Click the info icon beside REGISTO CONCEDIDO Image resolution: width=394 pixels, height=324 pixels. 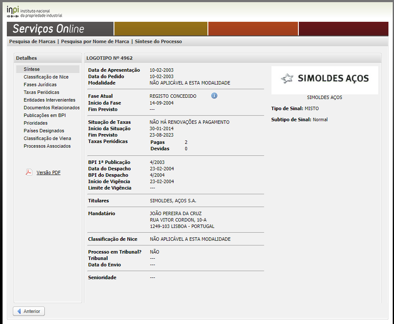pyautogui.click(x=214, y=96)
